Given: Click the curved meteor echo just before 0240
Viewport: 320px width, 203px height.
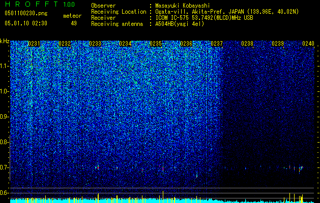Looking at the screenshot, I should pyautogui.click(x=301, y=169).
